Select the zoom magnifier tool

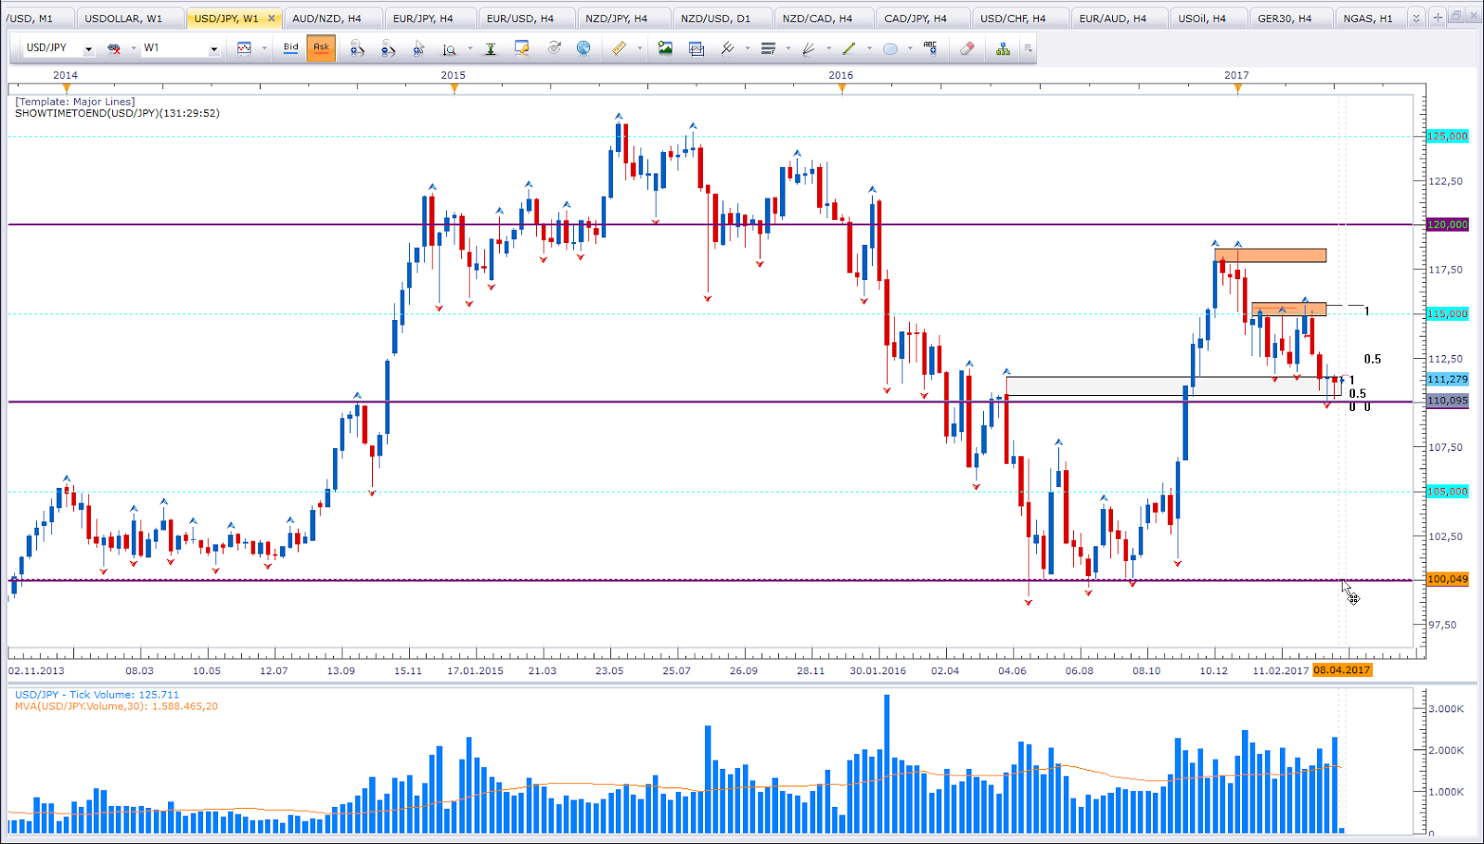tap(449, 48)
